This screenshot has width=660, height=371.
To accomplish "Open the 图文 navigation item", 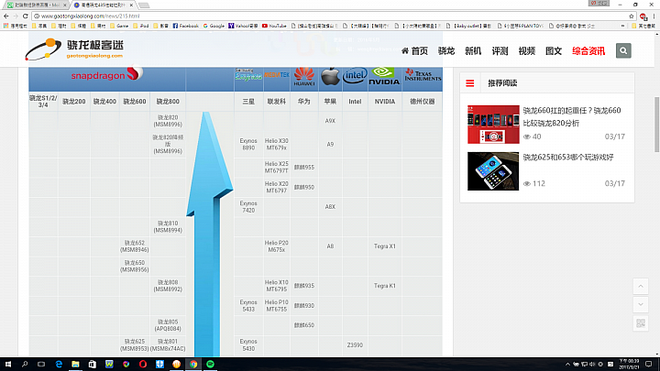I will (554, 51).
